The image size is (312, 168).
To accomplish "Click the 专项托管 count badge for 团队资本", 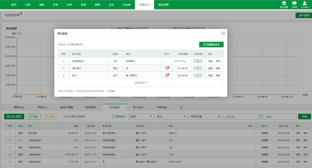I will pyautogui.click(x=198, y=68).
